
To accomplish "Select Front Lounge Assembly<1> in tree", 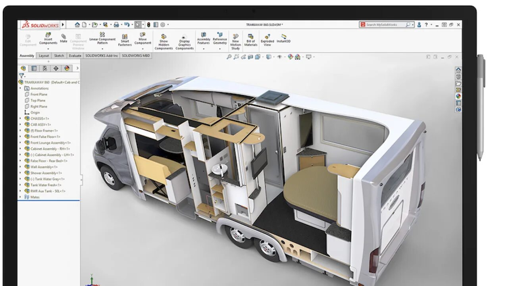I will click(50, 143).
